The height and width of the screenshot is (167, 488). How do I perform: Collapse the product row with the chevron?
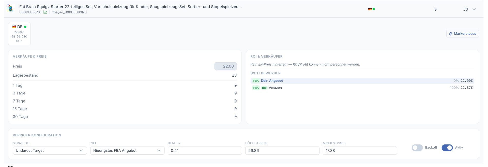coord(474,9)
